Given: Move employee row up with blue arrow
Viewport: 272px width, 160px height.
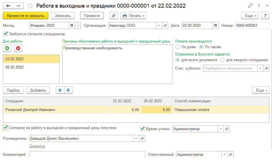Looking at the screenshot, I should pyautogui.click(x=60, y=90).
